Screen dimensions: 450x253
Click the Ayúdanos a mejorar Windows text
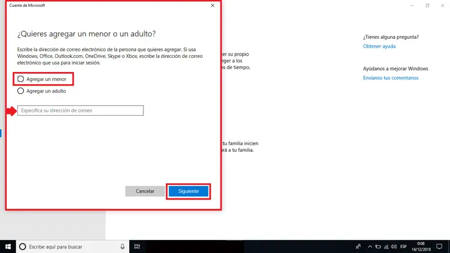[395, 69]
